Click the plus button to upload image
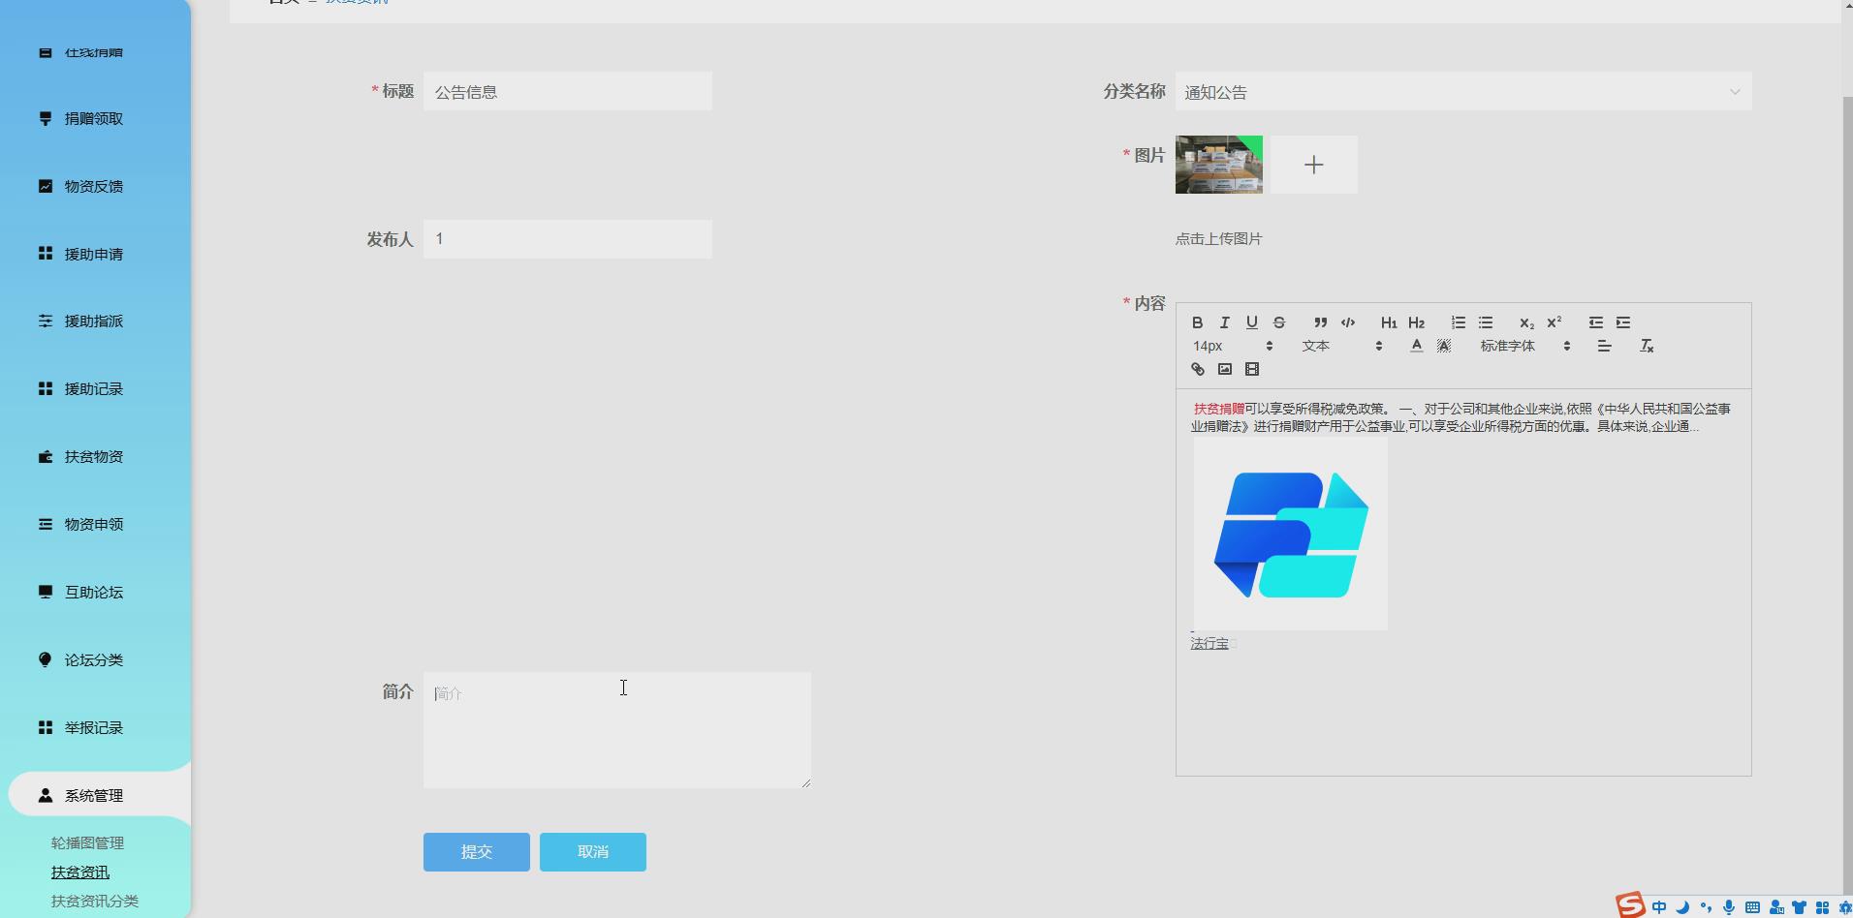Screen dimensions: 1853x918 tap(1313, 165)
